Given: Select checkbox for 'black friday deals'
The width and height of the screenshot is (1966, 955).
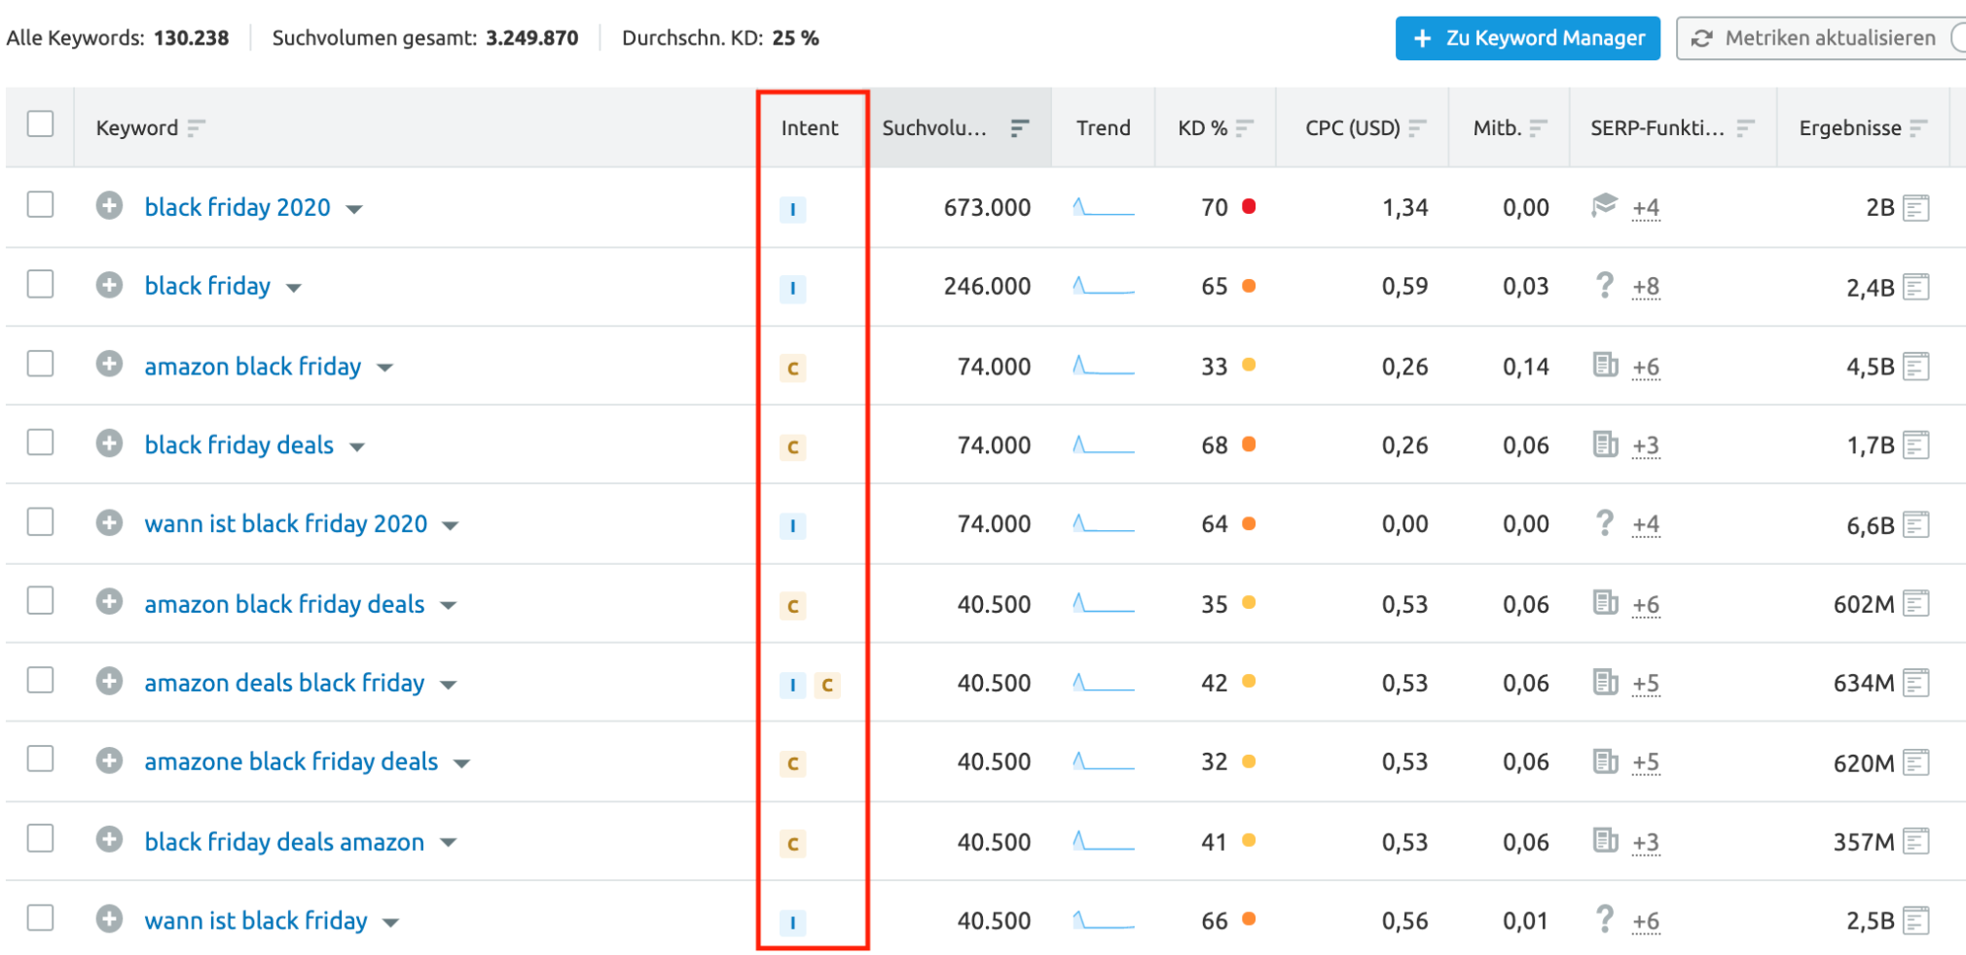Looking at the screenshot, I should click(x=40, y=442).
